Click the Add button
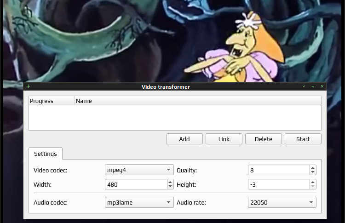Image resolution: width=345 pixels, height=223 pixels. point(184,139)
